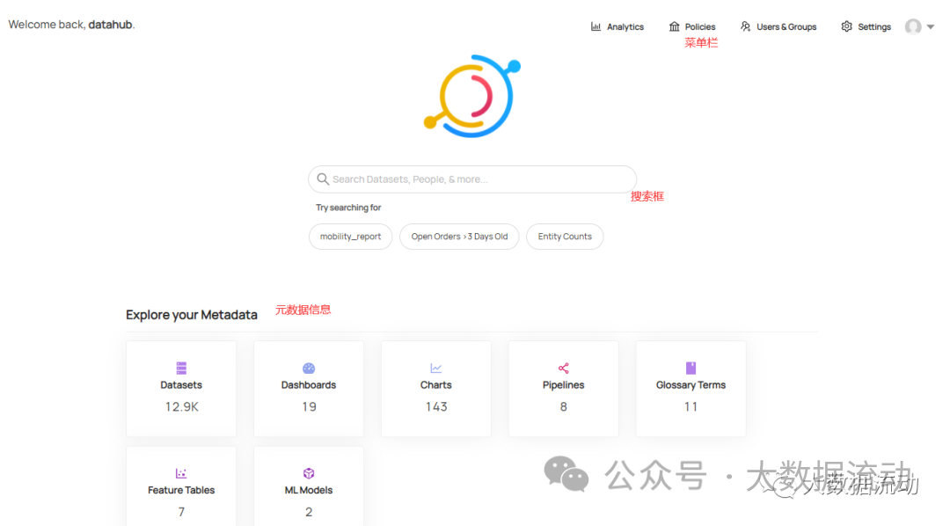Open the Pipelines branch icon
The width and height of the screenshot is (950, 526).
[563, 367]
